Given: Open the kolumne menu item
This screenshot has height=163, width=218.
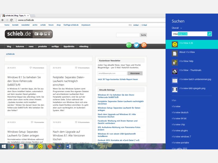Looking at the screenshot, I should (20, 46).
